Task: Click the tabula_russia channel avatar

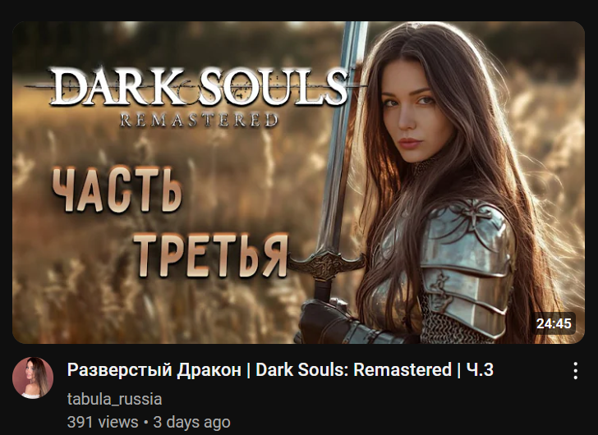Action: coord(33,378)
